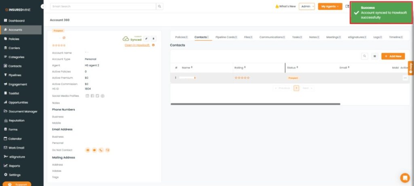This screenshot has height=186, width=414.
Task: Click the info icon beside Open in Hawksoft
Action: 153,45
